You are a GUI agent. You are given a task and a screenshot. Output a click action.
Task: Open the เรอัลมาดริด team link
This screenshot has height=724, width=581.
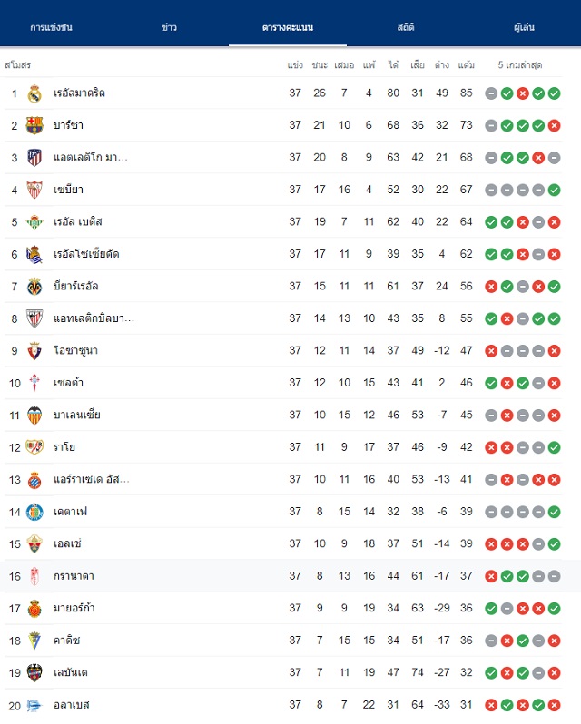click(x=79, y=93)
